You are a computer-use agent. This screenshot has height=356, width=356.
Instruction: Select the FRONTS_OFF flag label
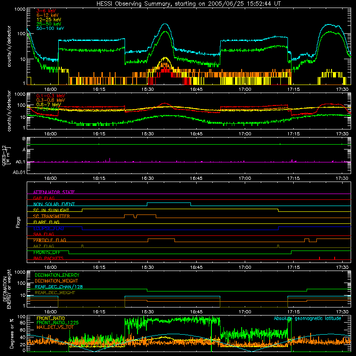coord(47,252)
